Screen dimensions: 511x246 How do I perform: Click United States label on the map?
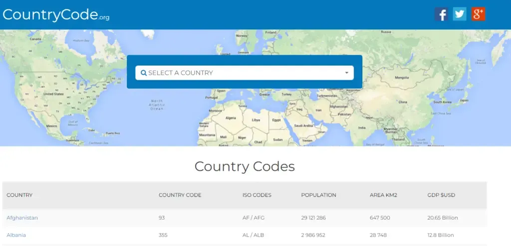click(x=53, y=94)
